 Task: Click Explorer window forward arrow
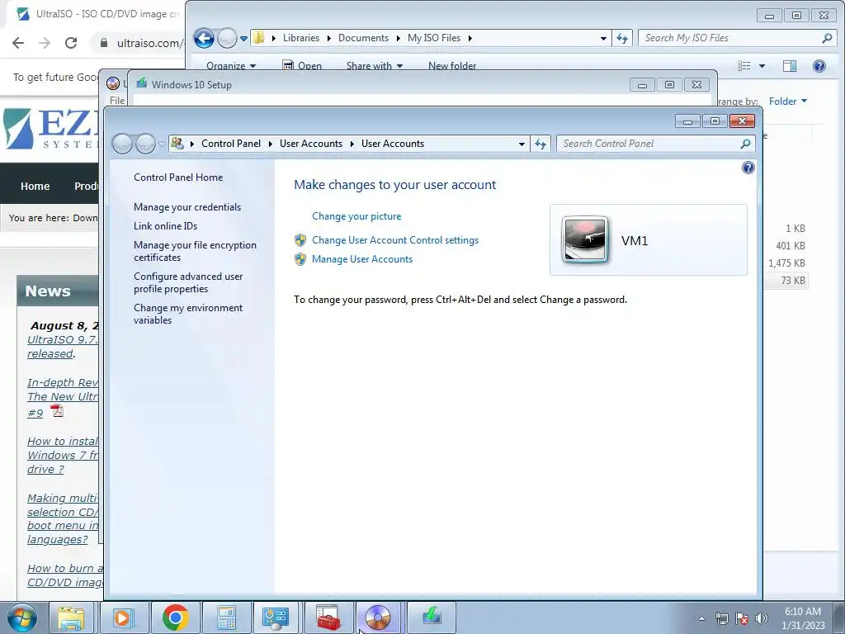coord(227,38)
